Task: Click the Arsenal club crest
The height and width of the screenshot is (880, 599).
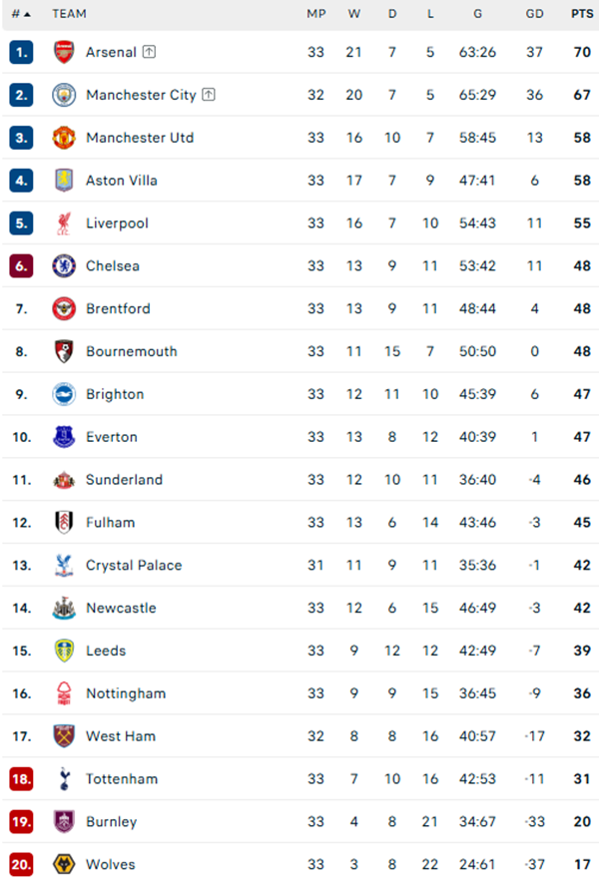Action: 64,52
